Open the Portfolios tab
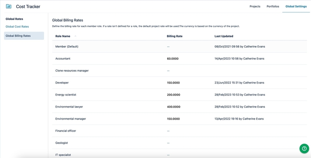Viewport: 311px width, 158px height. [273, 7]
